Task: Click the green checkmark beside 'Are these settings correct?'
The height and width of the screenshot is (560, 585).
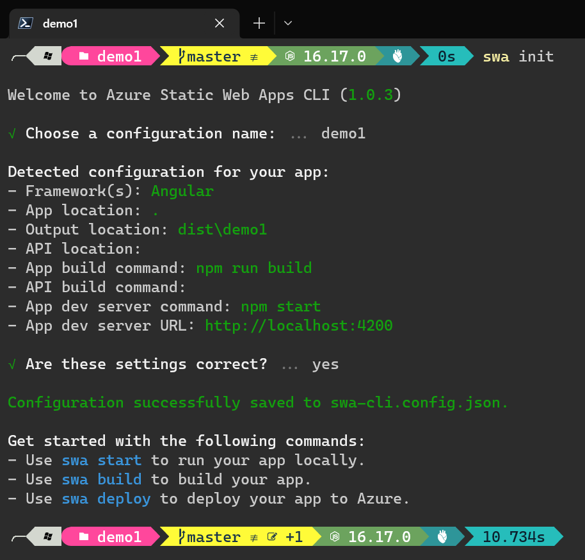Action: coord(12,364)
